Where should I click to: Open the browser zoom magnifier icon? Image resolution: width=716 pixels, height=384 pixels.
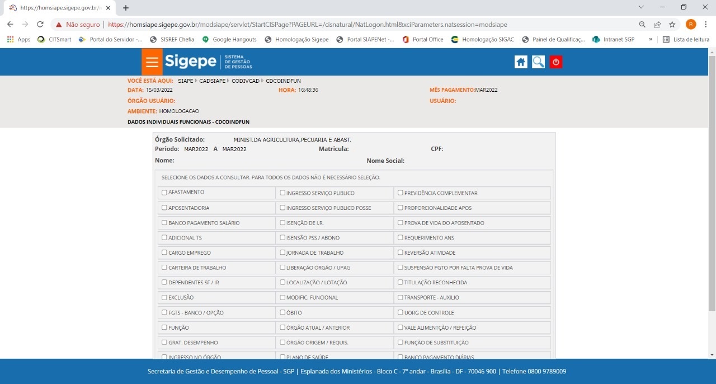[x=642, y=25]
